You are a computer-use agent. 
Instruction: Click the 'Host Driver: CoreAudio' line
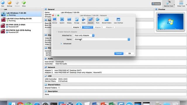(x=54, y=62)
